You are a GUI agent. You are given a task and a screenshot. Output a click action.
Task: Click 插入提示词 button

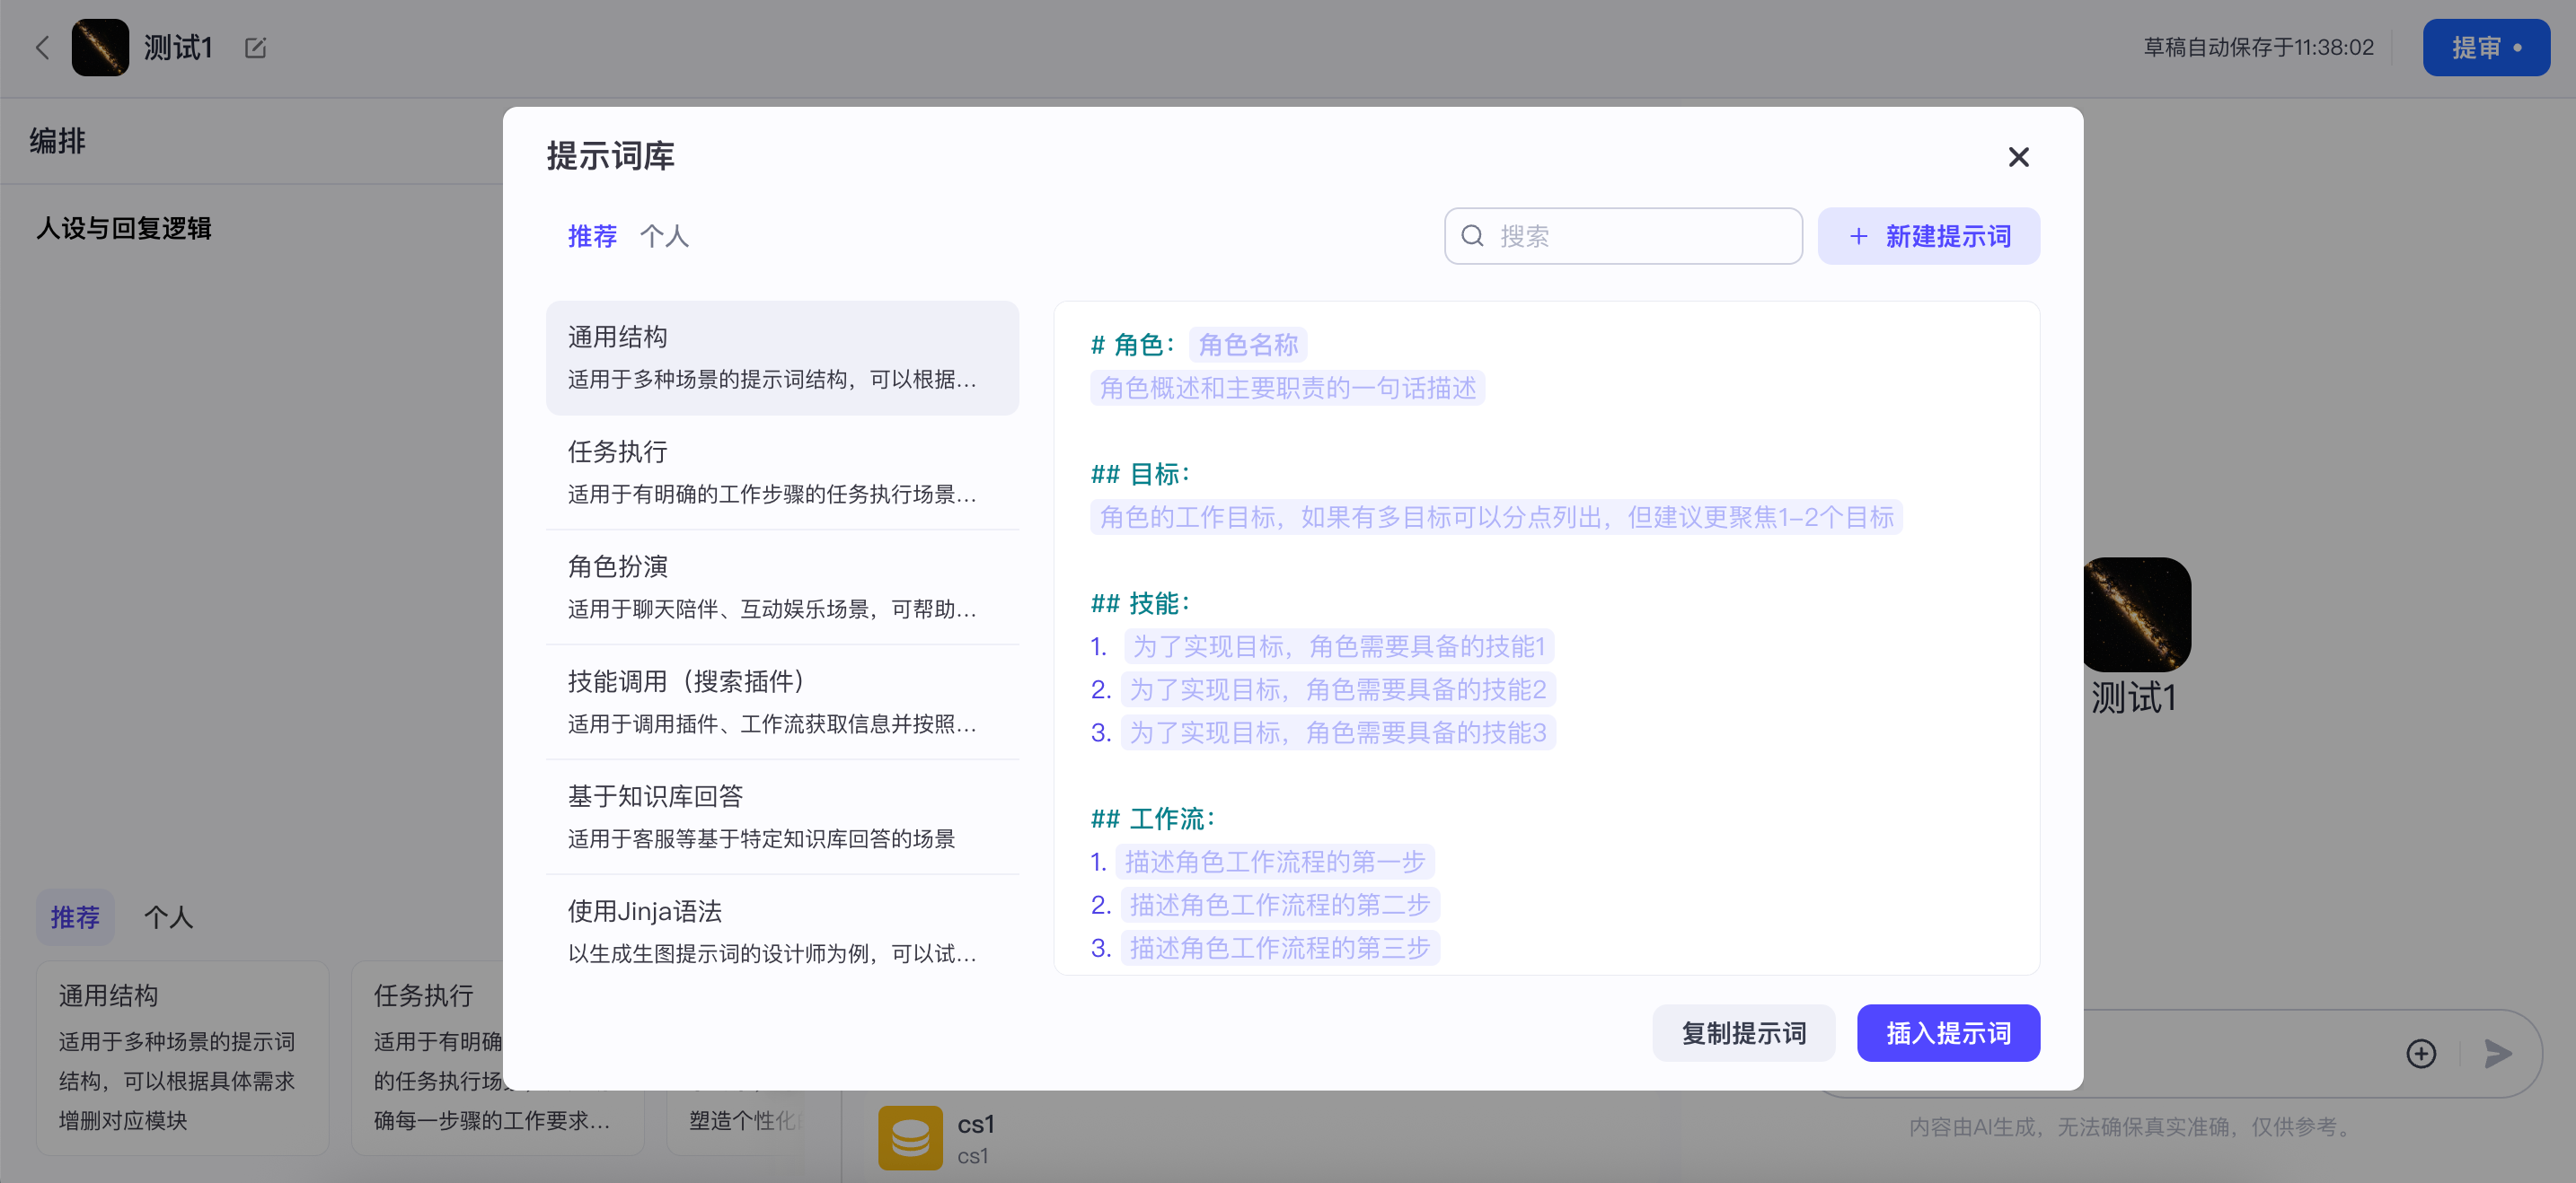1947,1032
